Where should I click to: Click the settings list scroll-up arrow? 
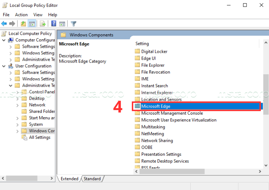click(x=266, y=42)
